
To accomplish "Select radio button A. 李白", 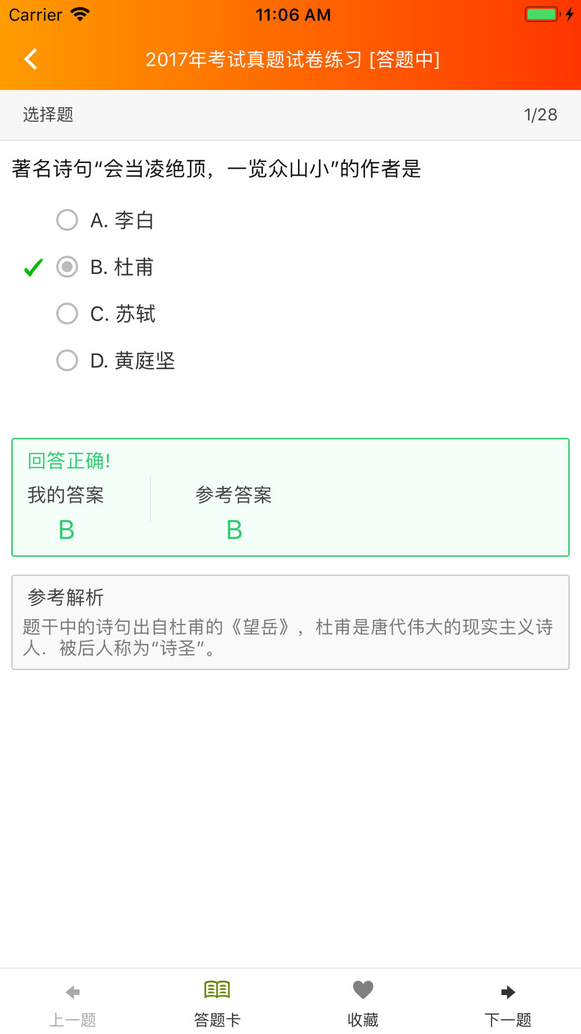I will (x=67, y=220).
